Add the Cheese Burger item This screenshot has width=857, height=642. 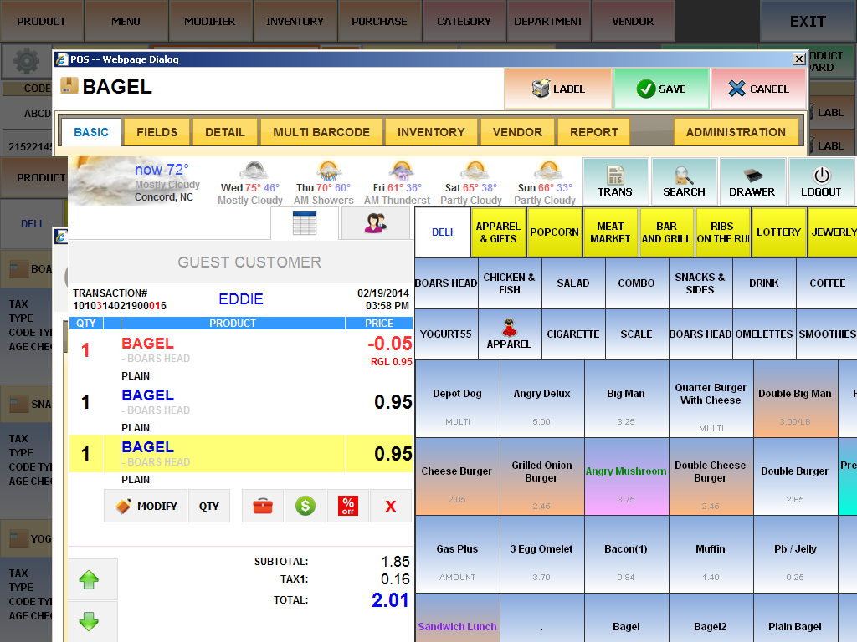pyautogui.click(x=458, y=476)
